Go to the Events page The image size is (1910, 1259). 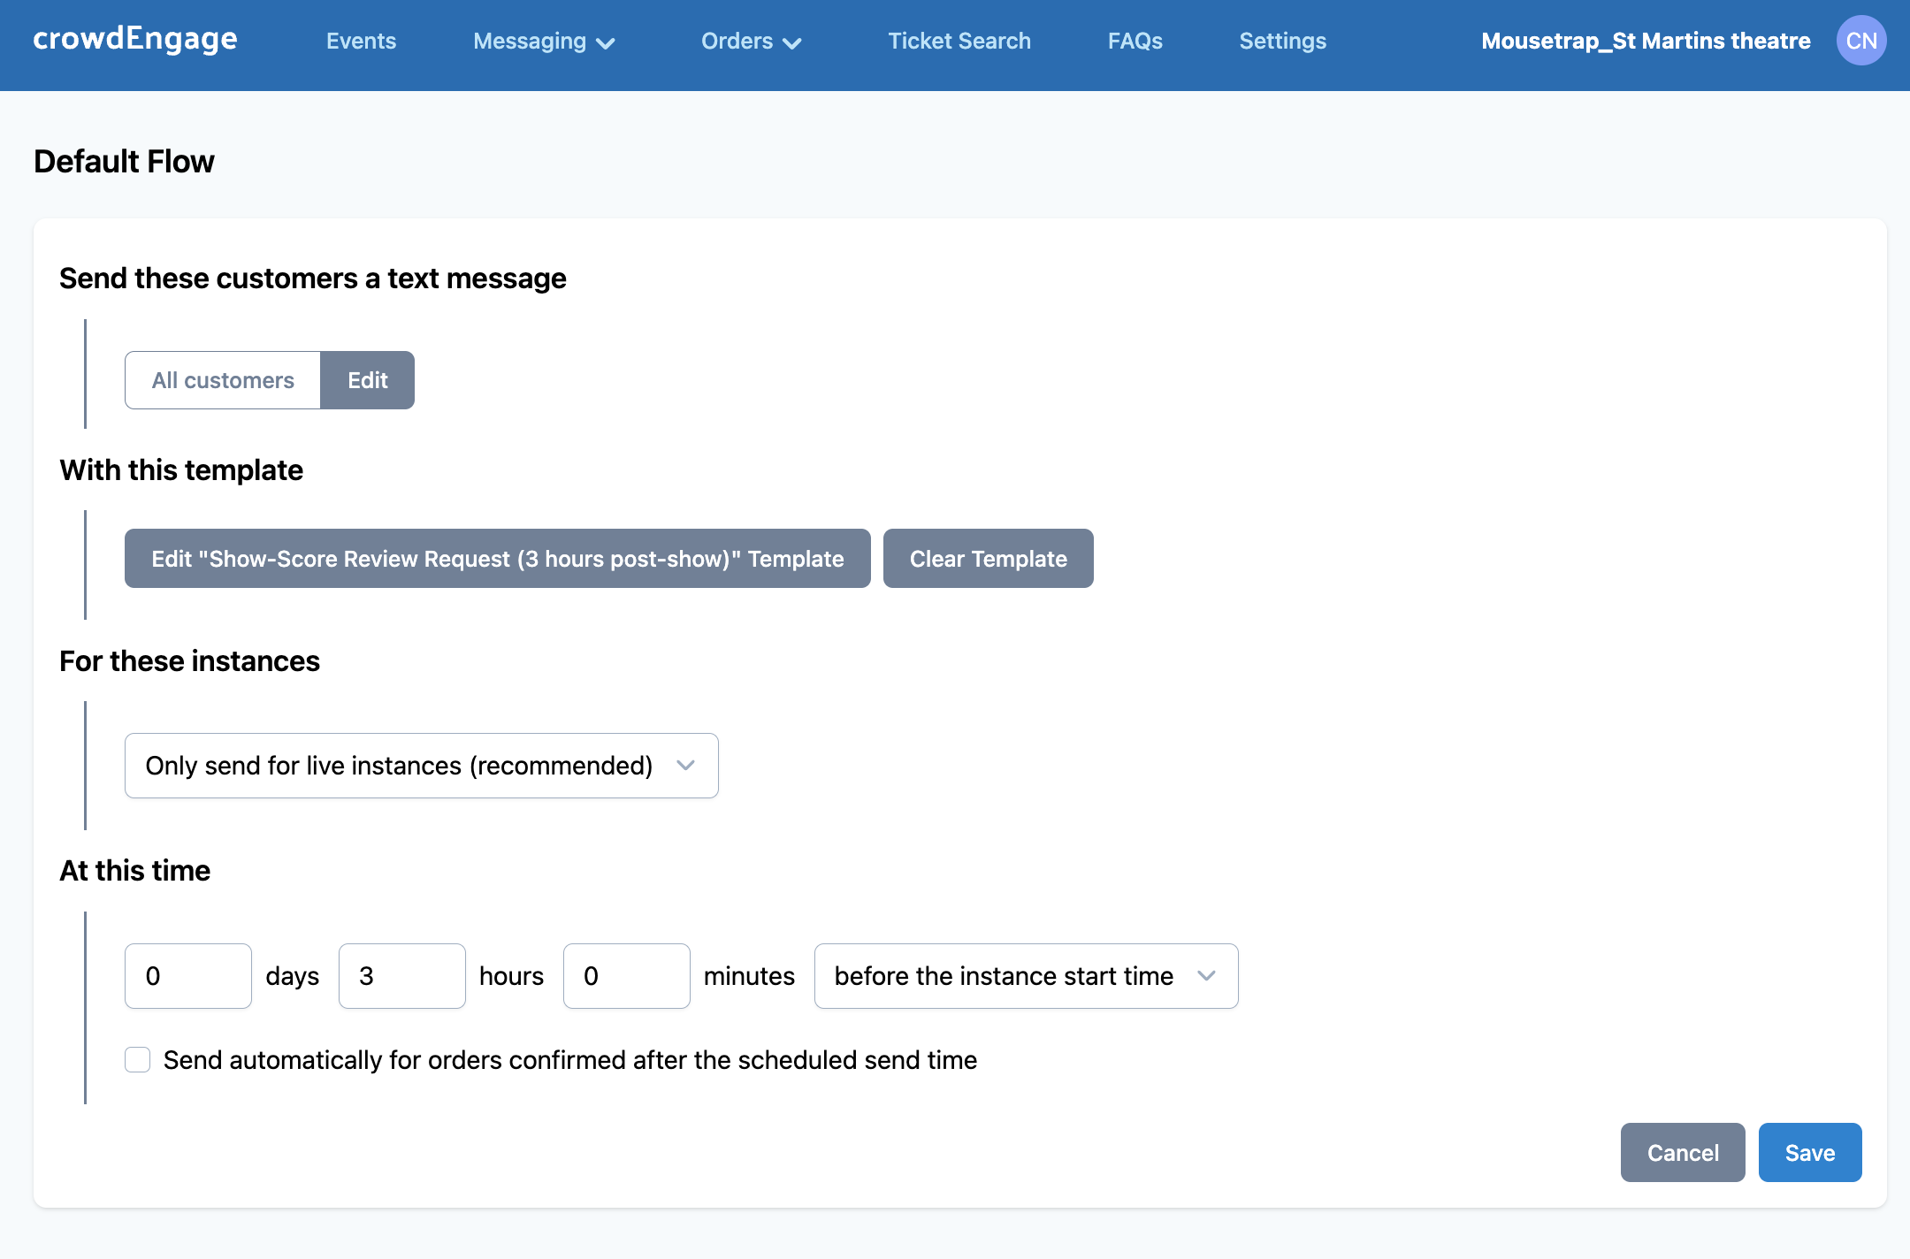(361, 41)
